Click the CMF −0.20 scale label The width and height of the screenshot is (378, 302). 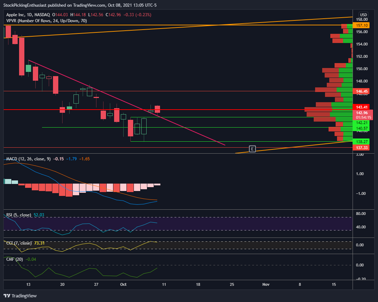point(360,279)
